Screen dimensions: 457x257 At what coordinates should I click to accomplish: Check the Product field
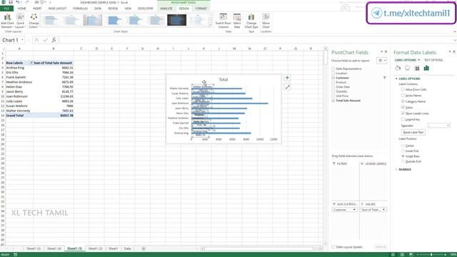tap(333, 83)
